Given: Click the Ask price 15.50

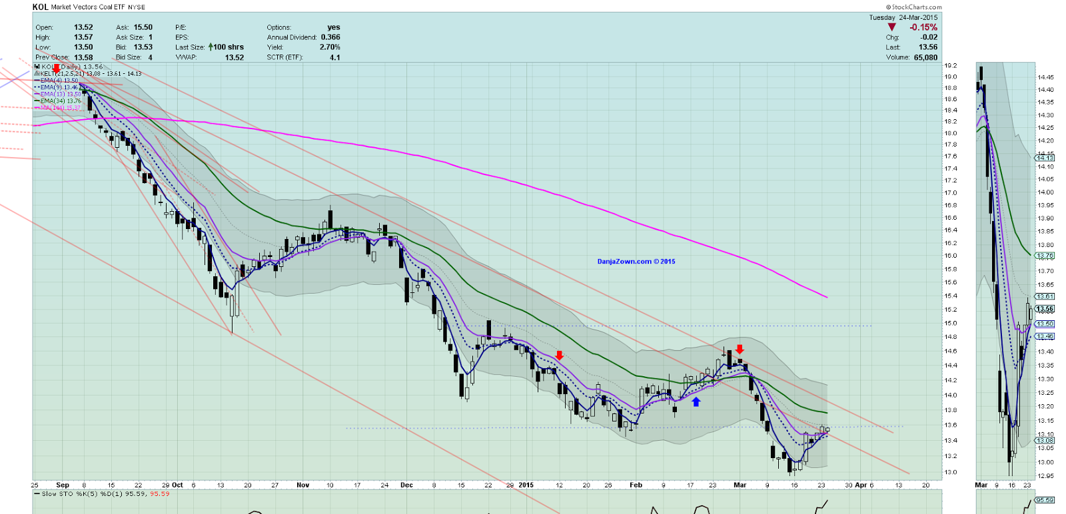Looking at the screenshot, I should [x=143, y=27].
